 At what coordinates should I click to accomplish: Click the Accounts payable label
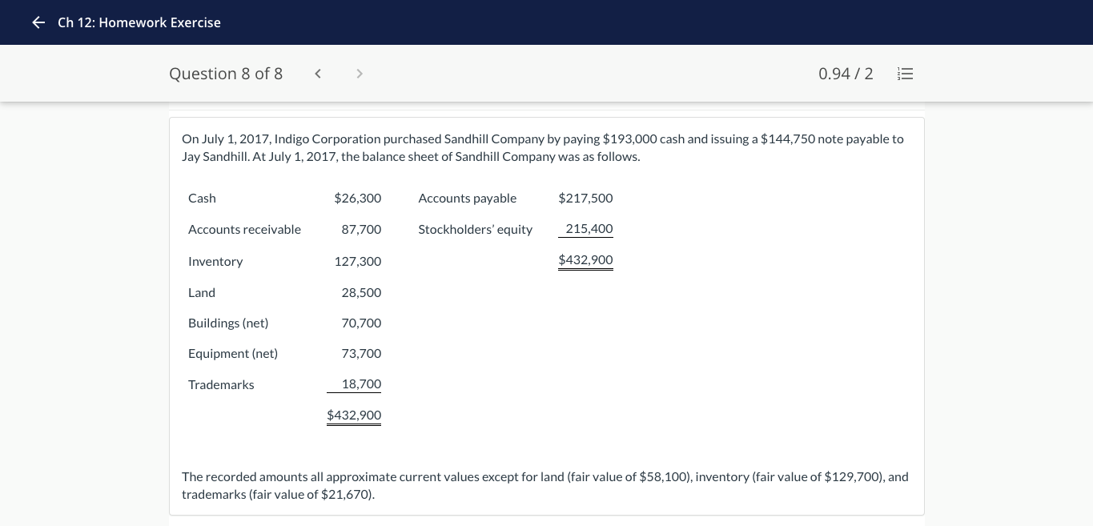tap(467, 198)
